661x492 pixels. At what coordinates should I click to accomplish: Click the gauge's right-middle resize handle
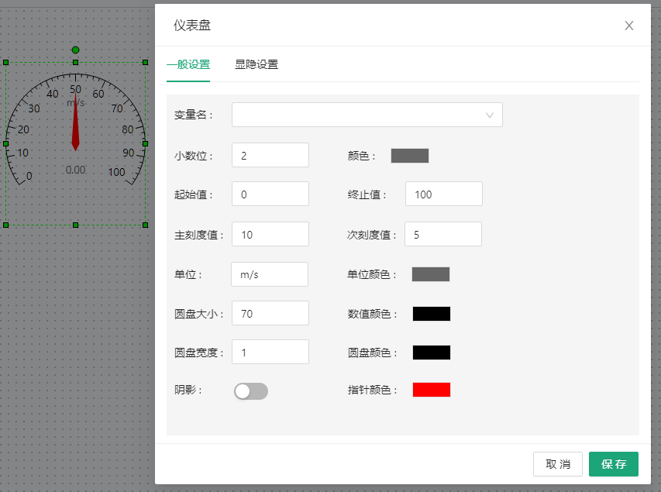145,143
